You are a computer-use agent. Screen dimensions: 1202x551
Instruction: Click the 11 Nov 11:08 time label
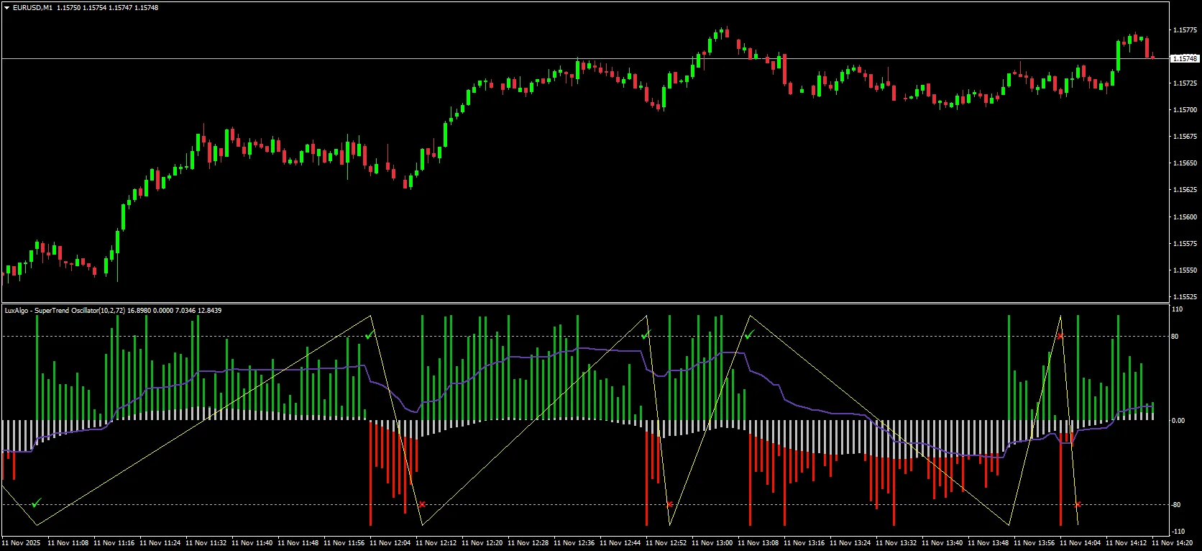(x=68, y=543)
